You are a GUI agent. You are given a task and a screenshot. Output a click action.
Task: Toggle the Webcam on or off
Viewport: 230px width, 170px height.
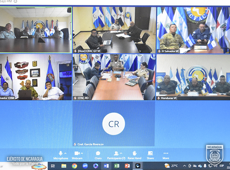click(77, 154)
